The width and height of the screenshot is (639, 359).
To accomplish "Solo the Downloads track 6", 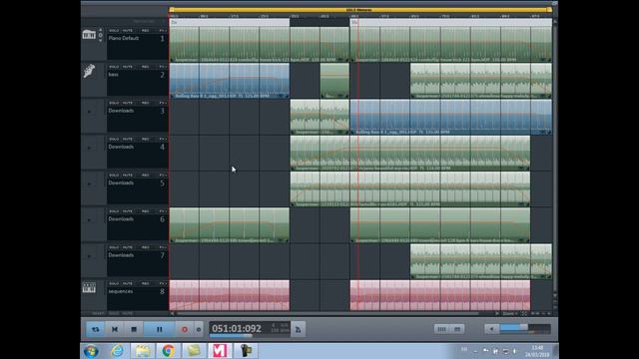I will [x=114, y=211].
